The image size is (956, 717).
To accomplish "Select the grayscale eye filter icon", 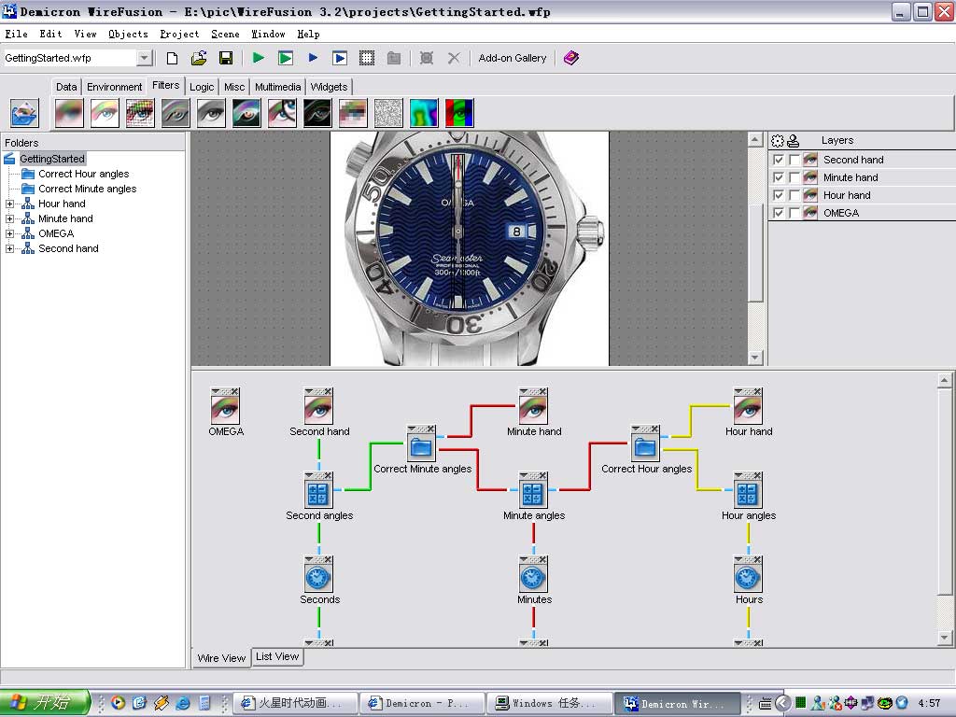I will (211, 113).
